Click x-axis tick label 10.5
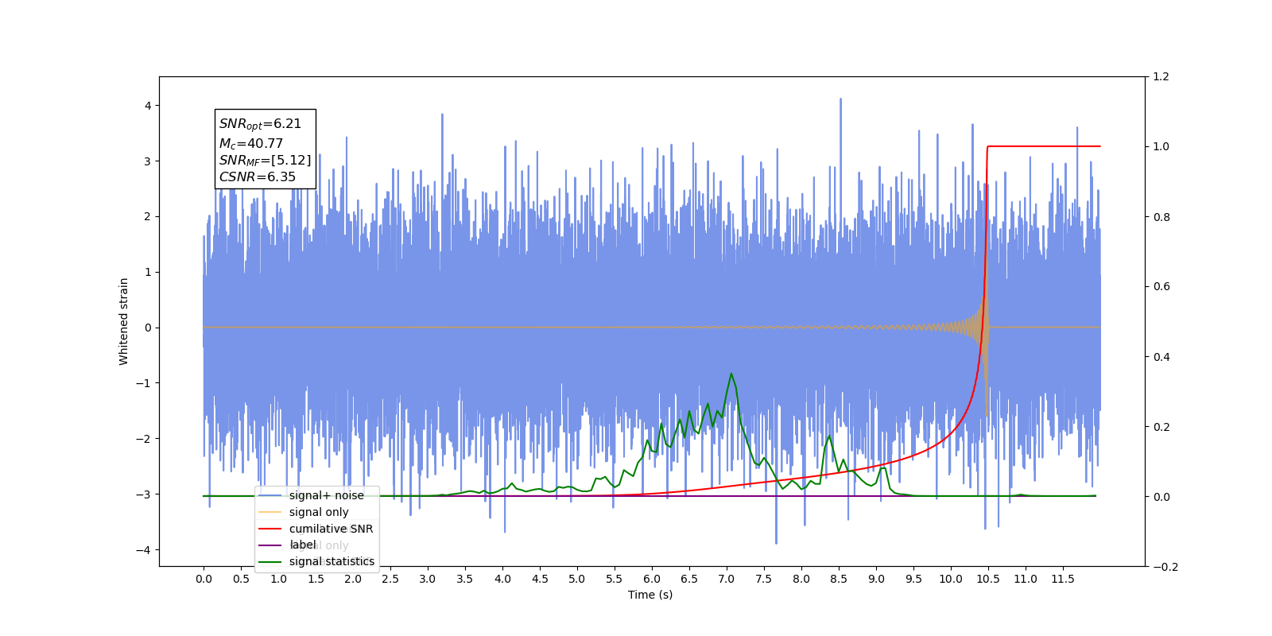1272x636 pixels. coord(988,579)
